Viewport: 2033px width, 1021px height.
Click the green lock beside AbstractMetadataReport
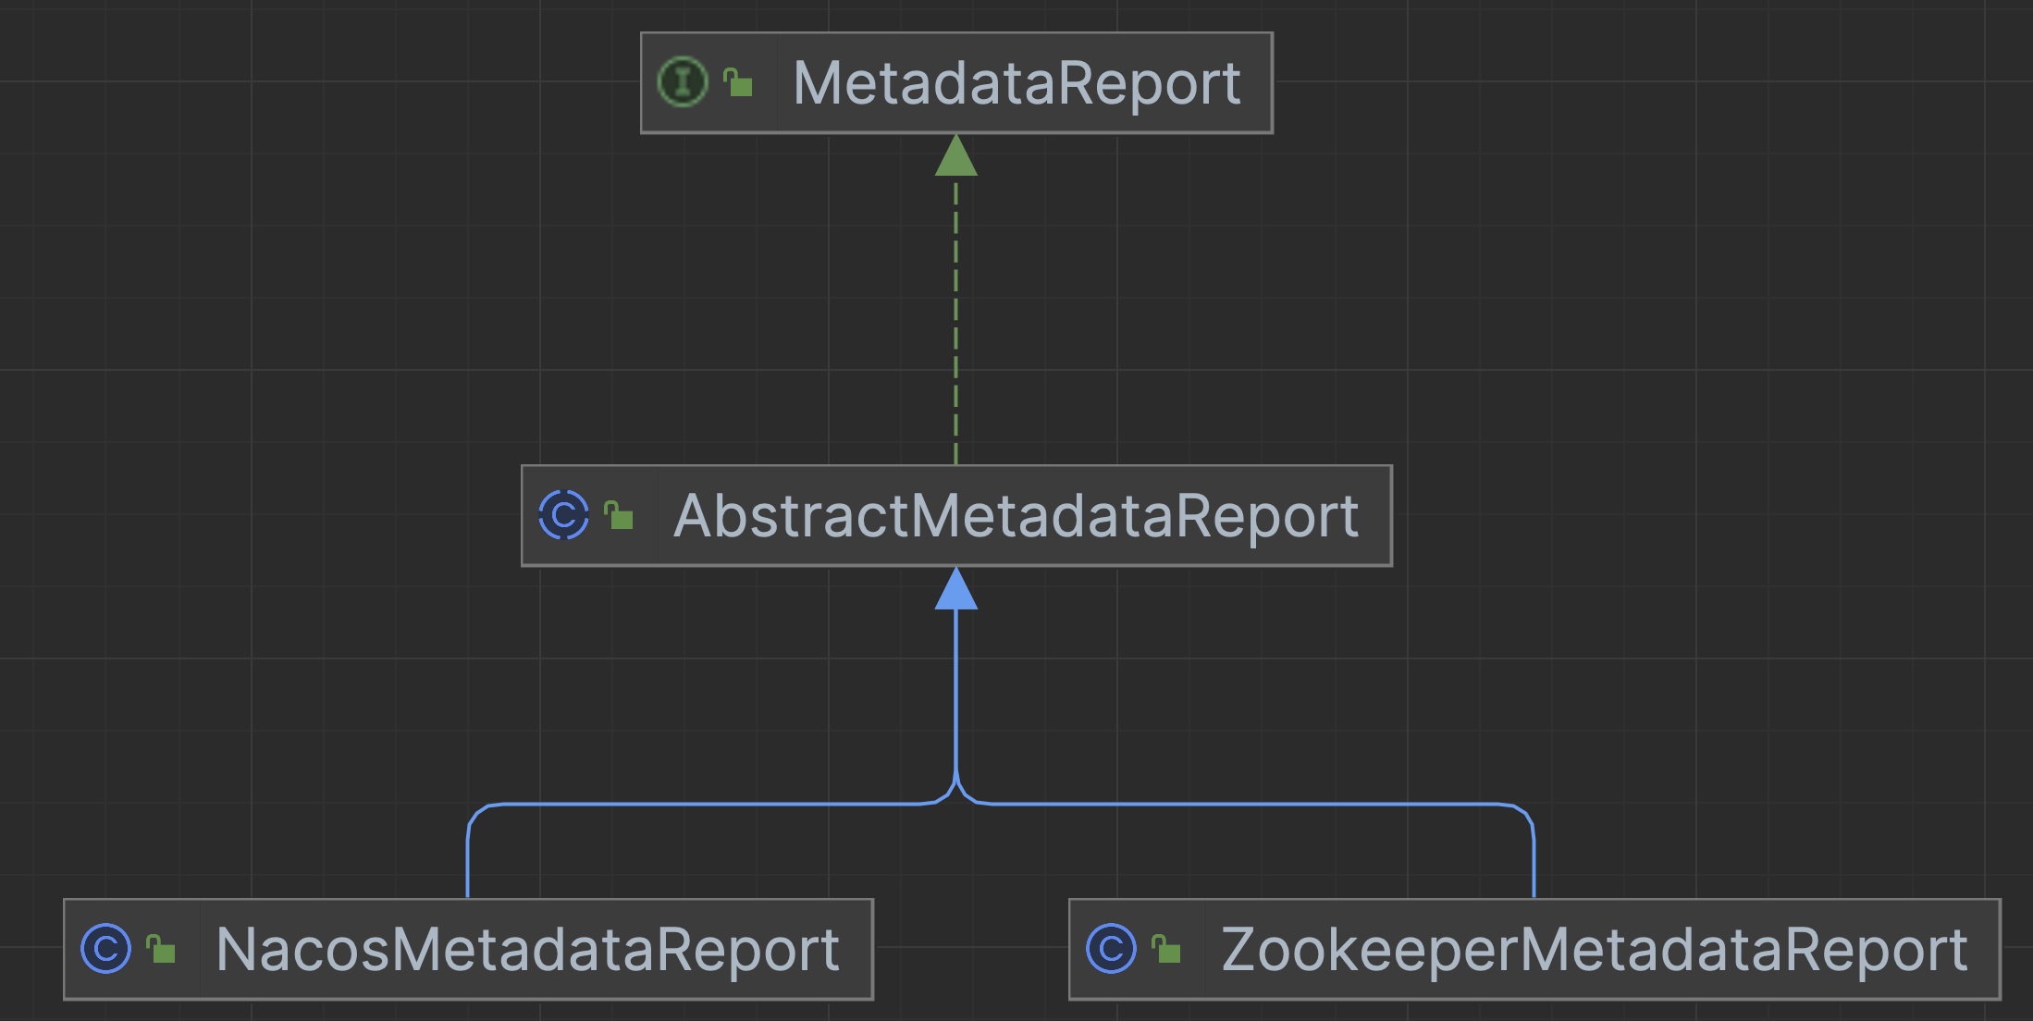(619, 515)
